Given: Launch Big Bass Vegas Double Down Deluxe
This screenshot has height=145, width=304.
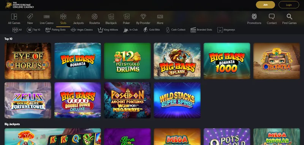Looking at the screenshot, I should [x=78, y=100].
